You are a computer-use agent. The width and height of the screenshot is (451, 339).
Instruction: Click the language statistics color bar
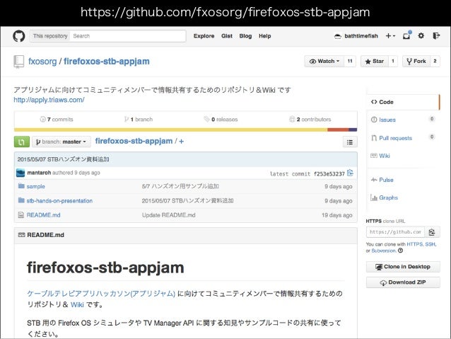tap(185, 130)
